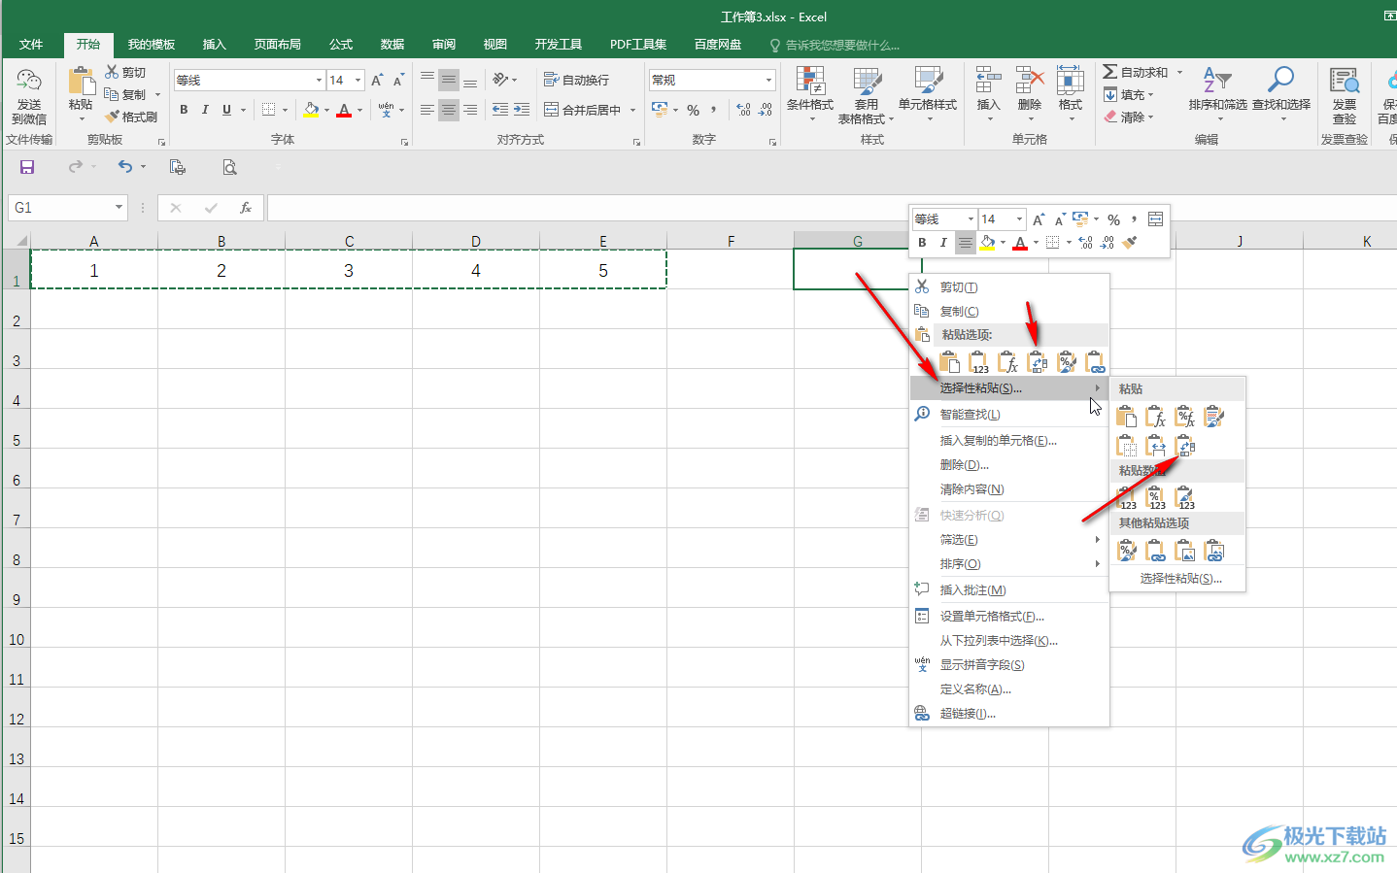Click Save icon in the quick access toolbar
1397x873 pixels.
27,167
